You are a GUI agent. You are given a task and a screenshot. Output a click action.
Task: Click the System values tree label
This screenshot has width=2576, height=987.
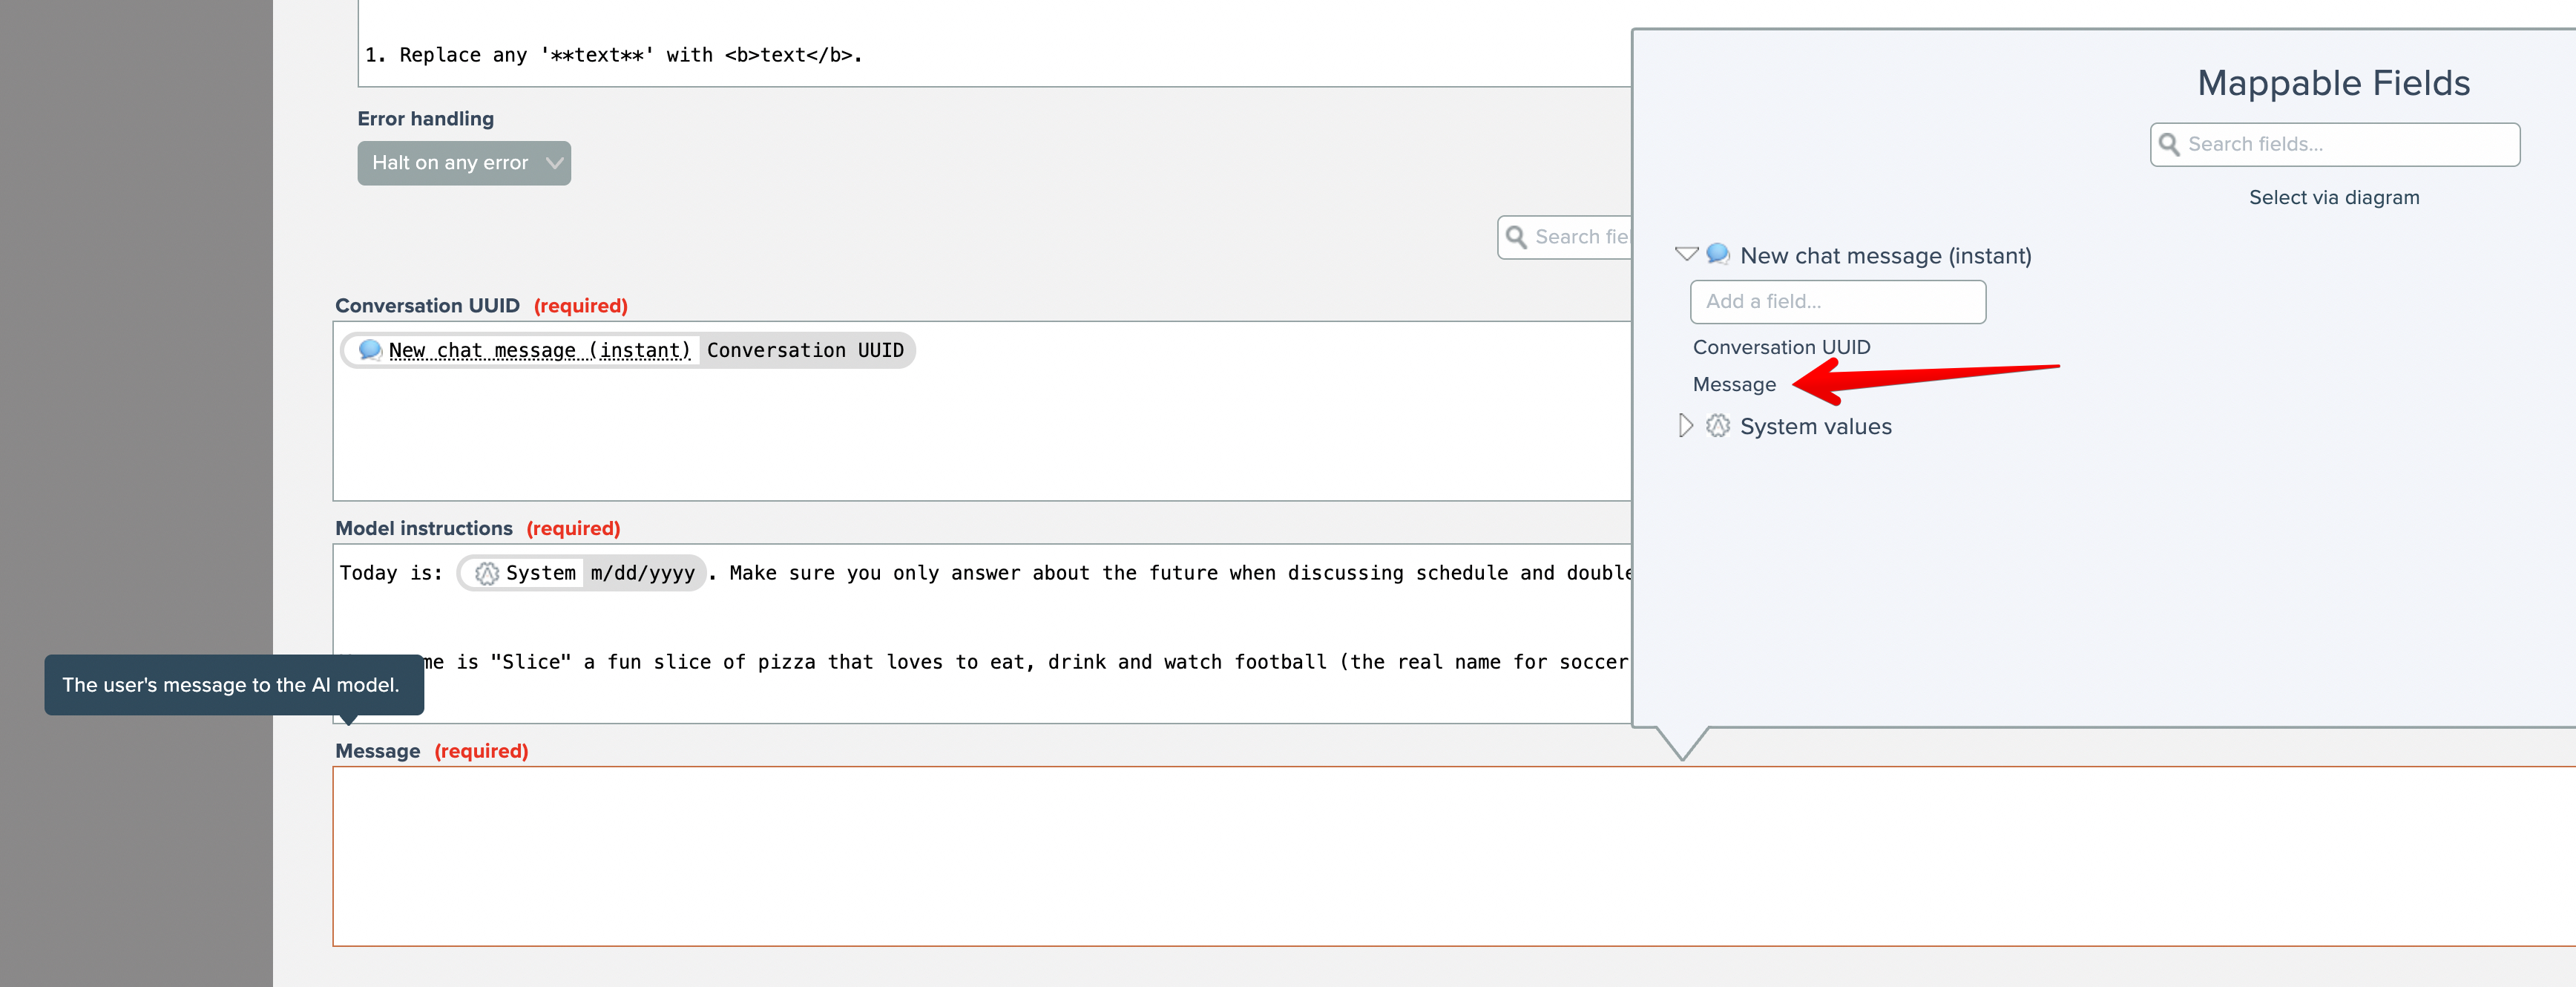tap(1815, 427)
